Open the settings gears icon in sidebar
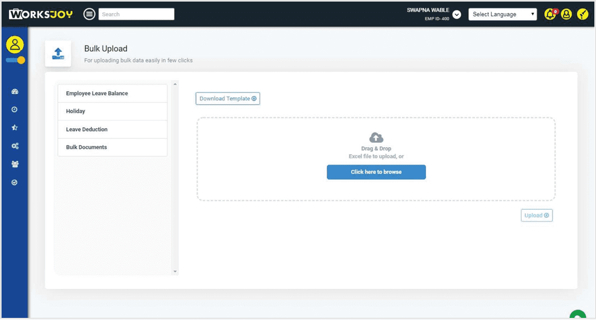The width and height of the screenshot is (596, 320). (15, 146)
